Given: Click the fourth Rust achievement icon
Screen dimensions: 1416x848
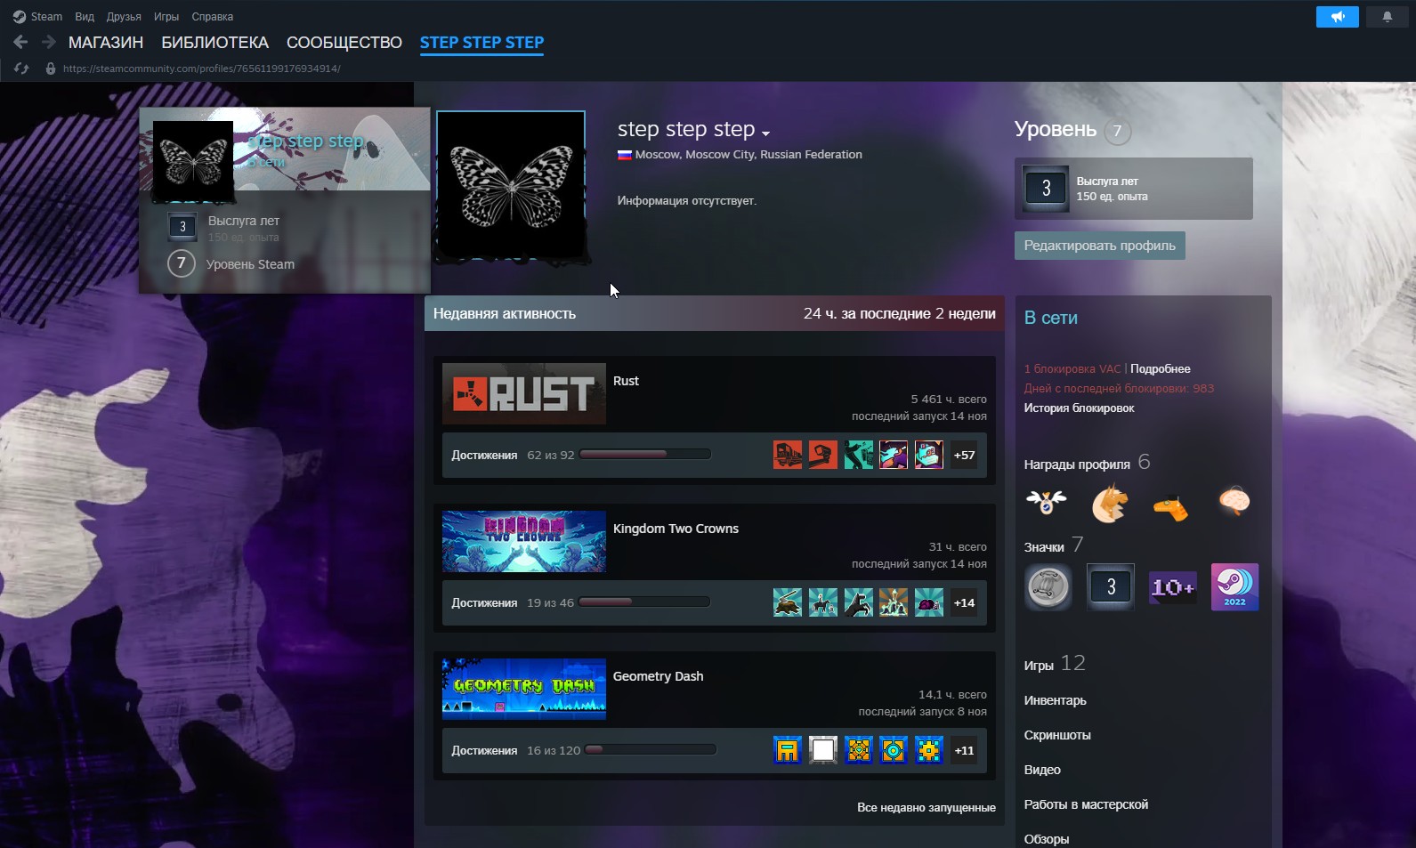Looking at the screenshot, I should point(894,455).
